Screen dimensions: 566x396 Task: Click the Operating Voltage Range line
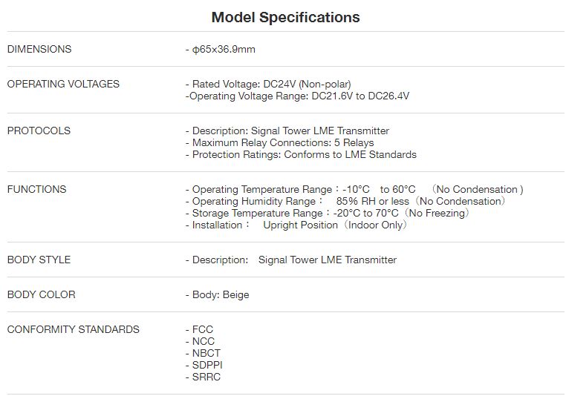tap(297, 96)
